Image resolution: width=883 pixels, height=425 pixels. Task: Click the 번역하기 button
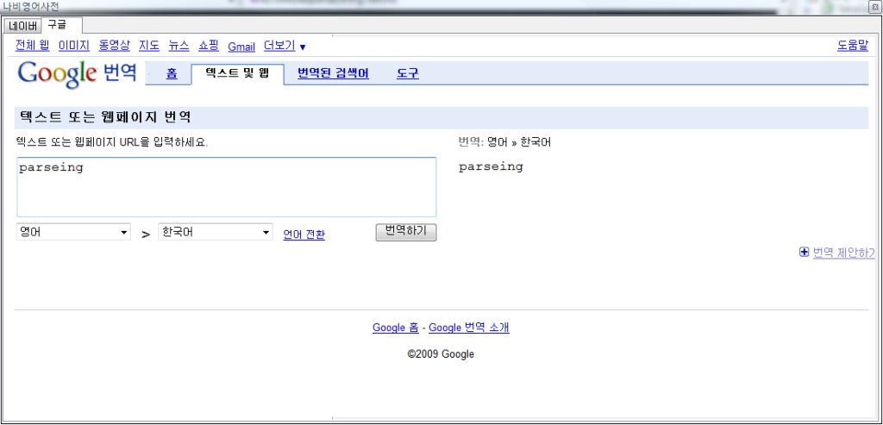406,232
